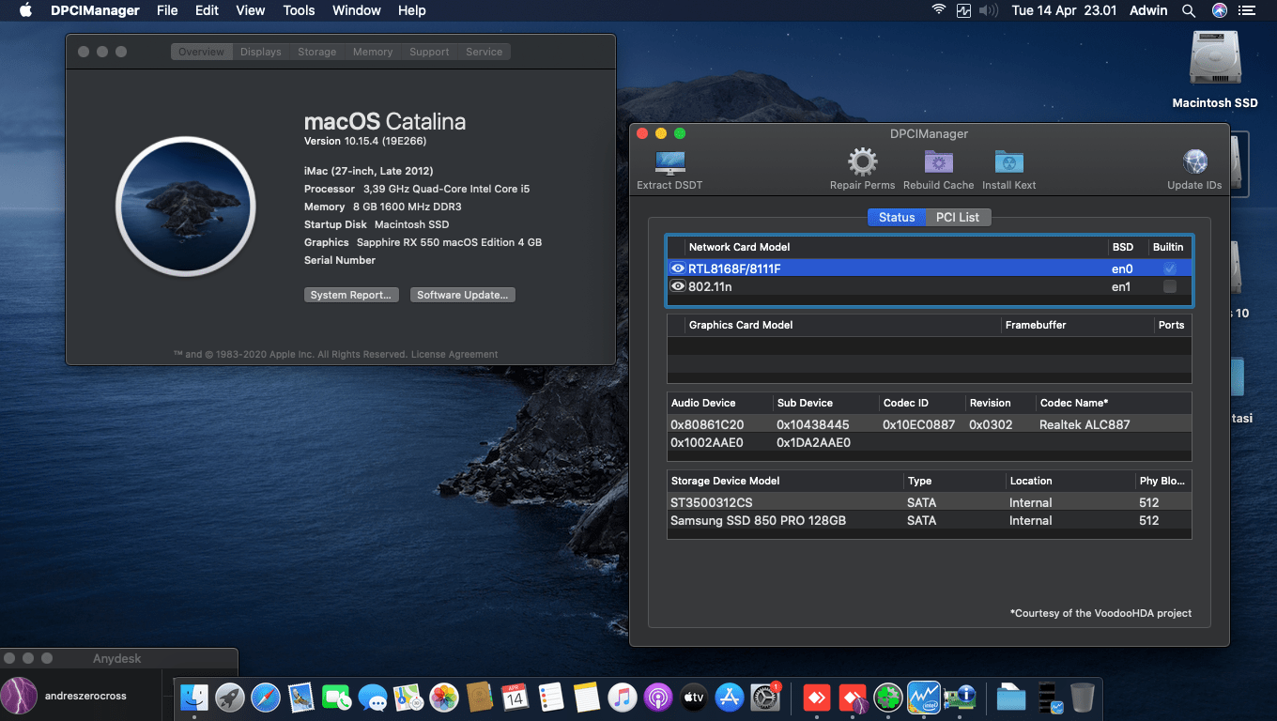Uncheck the Builtin checkbox for RTL8168F/8111F
This screenshot has width=1277, height=721.
(1167, 268)
